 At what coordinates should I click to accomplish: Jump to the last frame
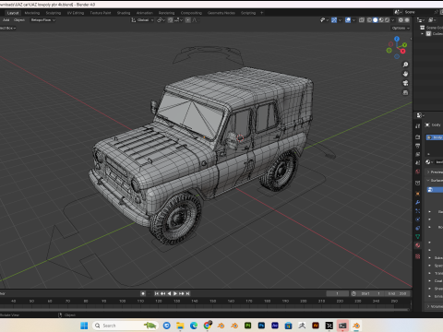click(x=187, y=293)
